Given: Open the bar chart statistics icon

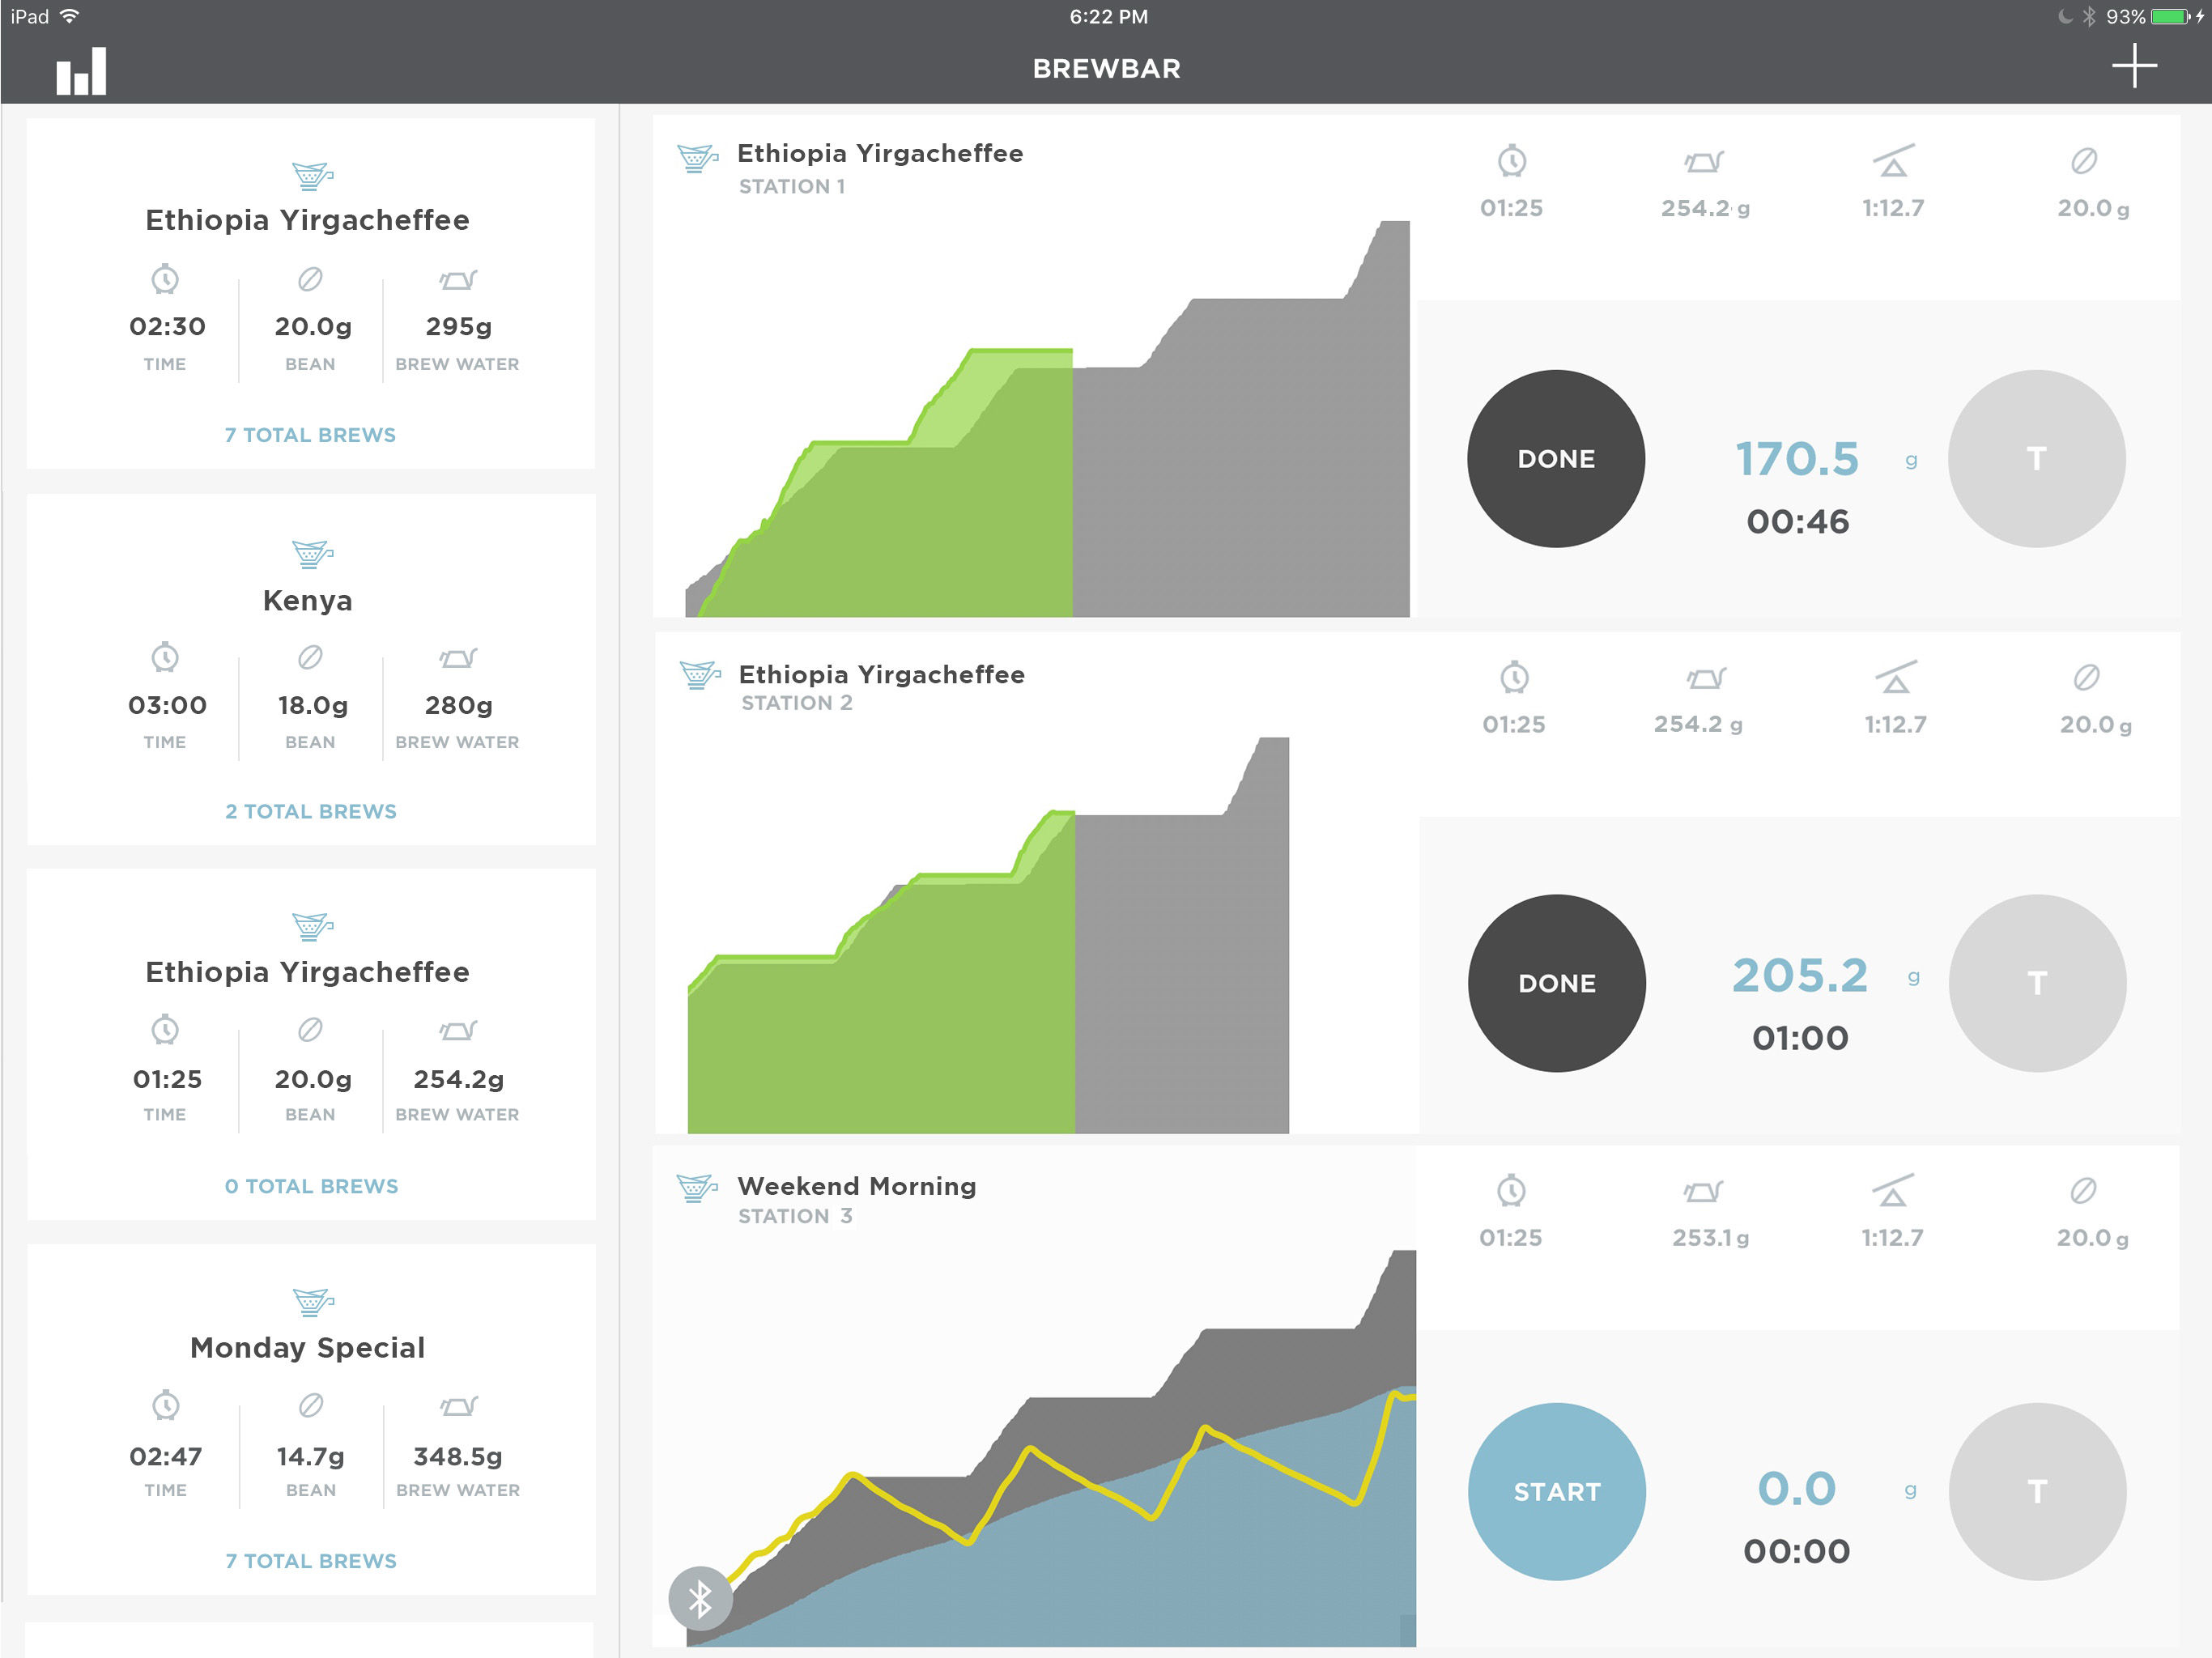Looking at the screenshot, I should [x=81, y=71].
